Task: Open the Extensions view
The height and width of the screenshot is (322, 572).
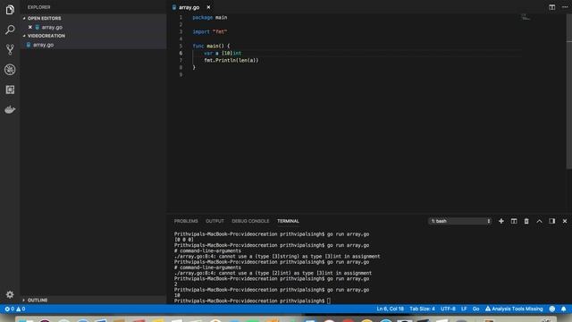Action: tap(10, 89)
